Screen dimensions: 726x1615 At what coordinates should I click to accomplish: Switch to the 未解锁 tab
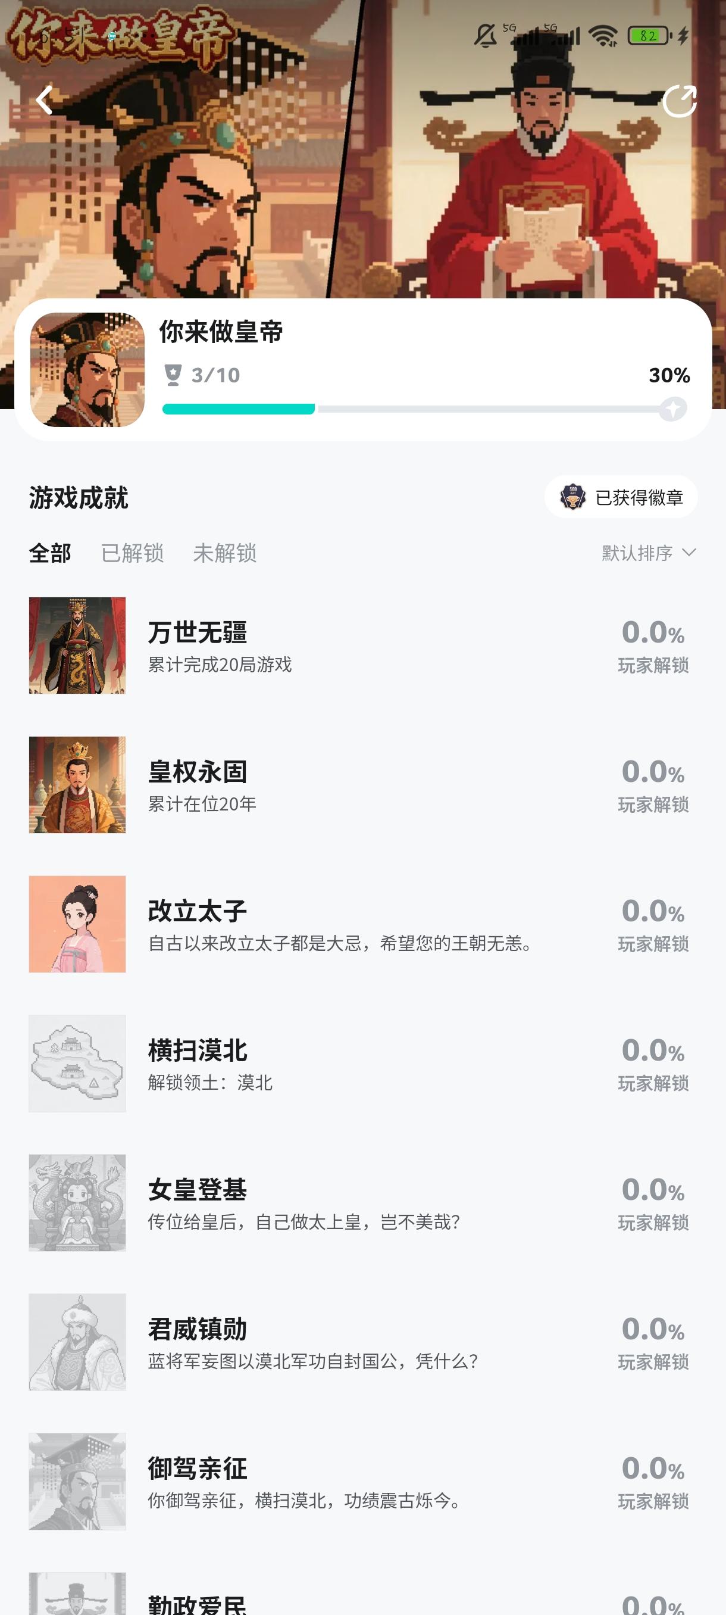click(x=224, y=553)
